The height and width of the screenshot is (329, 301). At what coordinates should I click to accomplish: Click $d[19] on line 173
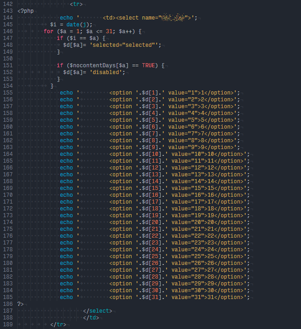point(152,215)
